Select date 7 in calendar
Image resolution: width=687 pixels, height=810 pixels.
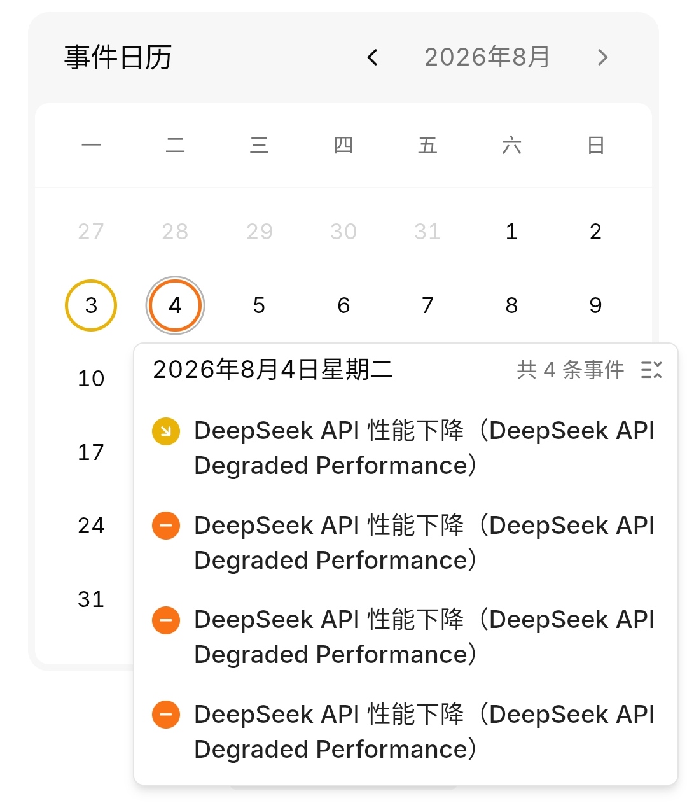click(x=427, y=305)
